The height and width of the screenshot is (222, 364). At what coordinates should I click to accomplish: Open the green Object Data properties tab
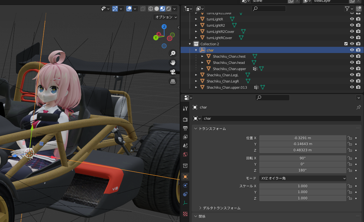coord(185,203)
